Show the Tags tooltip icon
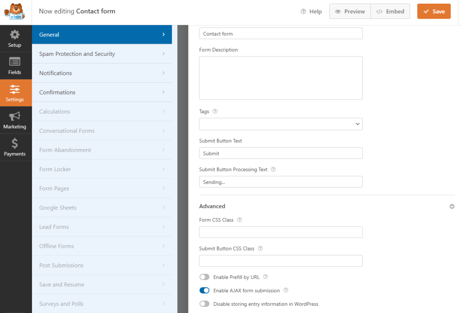Viewport: 462px width, 313px height. pos(215,111)
